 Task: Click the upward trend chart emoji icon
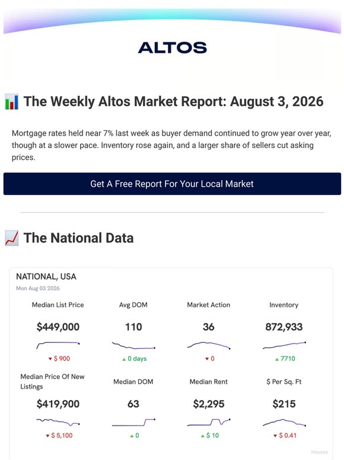coord(12,238)
